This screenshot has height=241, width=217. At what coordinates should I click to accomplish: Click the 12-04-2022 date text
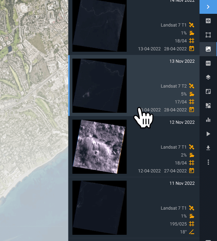[x=149, y=171]
